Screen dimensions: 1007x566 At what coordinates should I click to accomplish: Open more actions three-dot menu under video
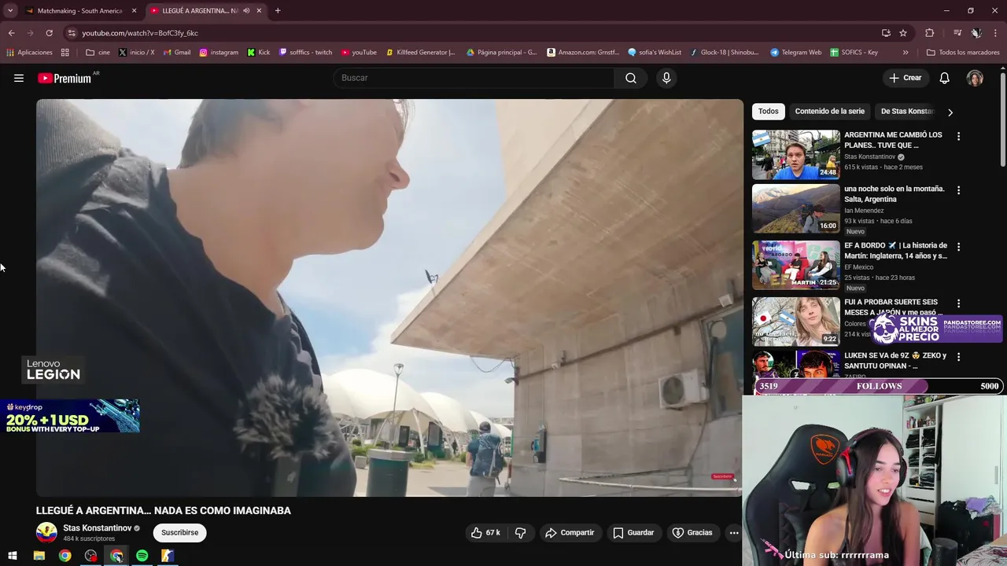[733, 533]
